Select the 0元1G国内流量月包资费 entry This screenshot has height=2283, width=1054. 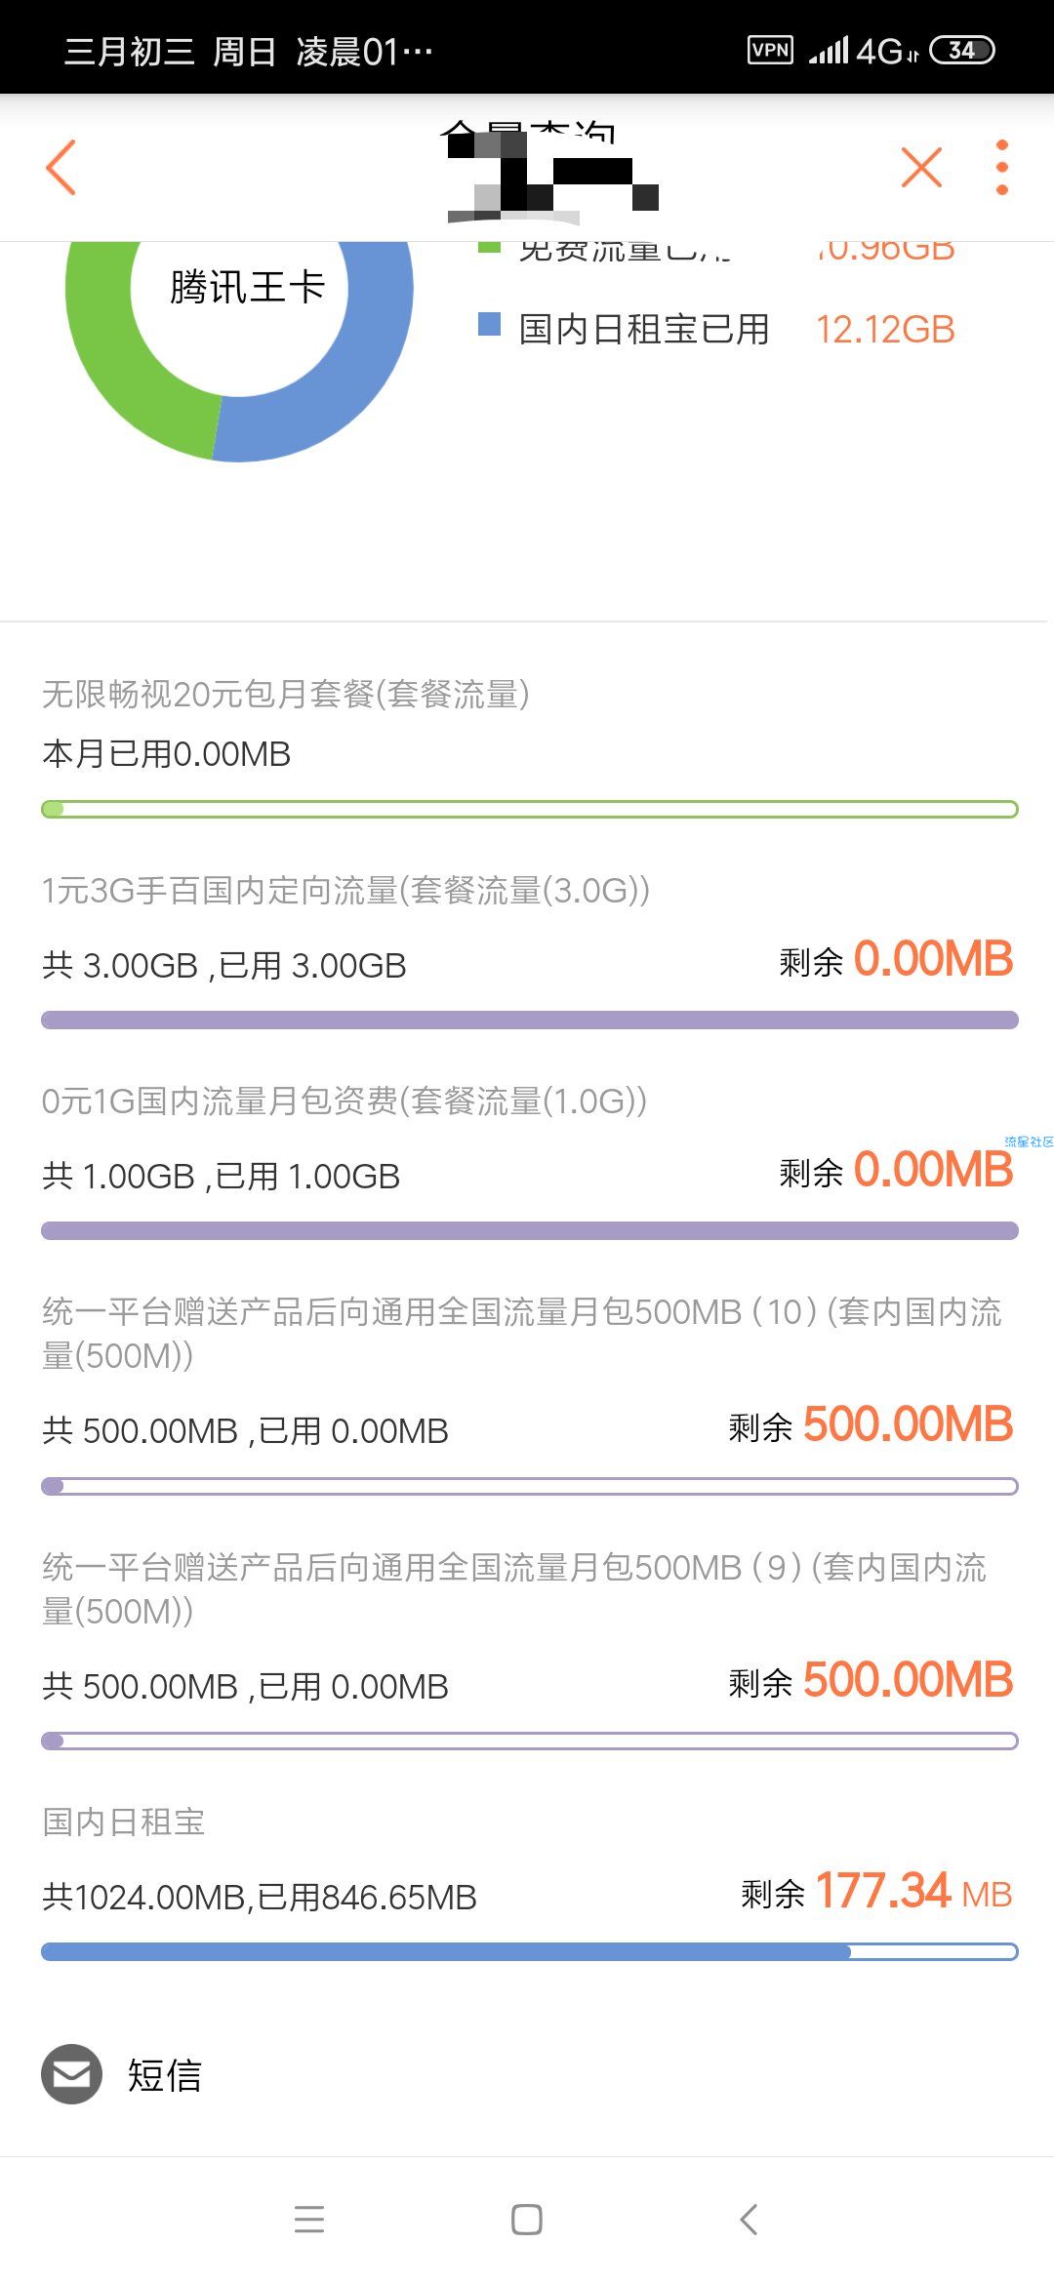tap(530, 1160)
